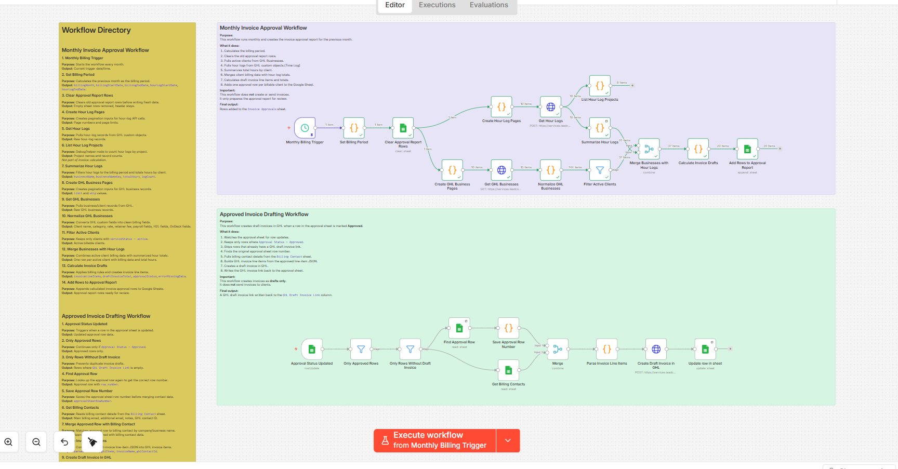Image resolution: width=898 pixels, height=469 pixels.
Task: Add node after Update row in sheet output
Action: 731,349
